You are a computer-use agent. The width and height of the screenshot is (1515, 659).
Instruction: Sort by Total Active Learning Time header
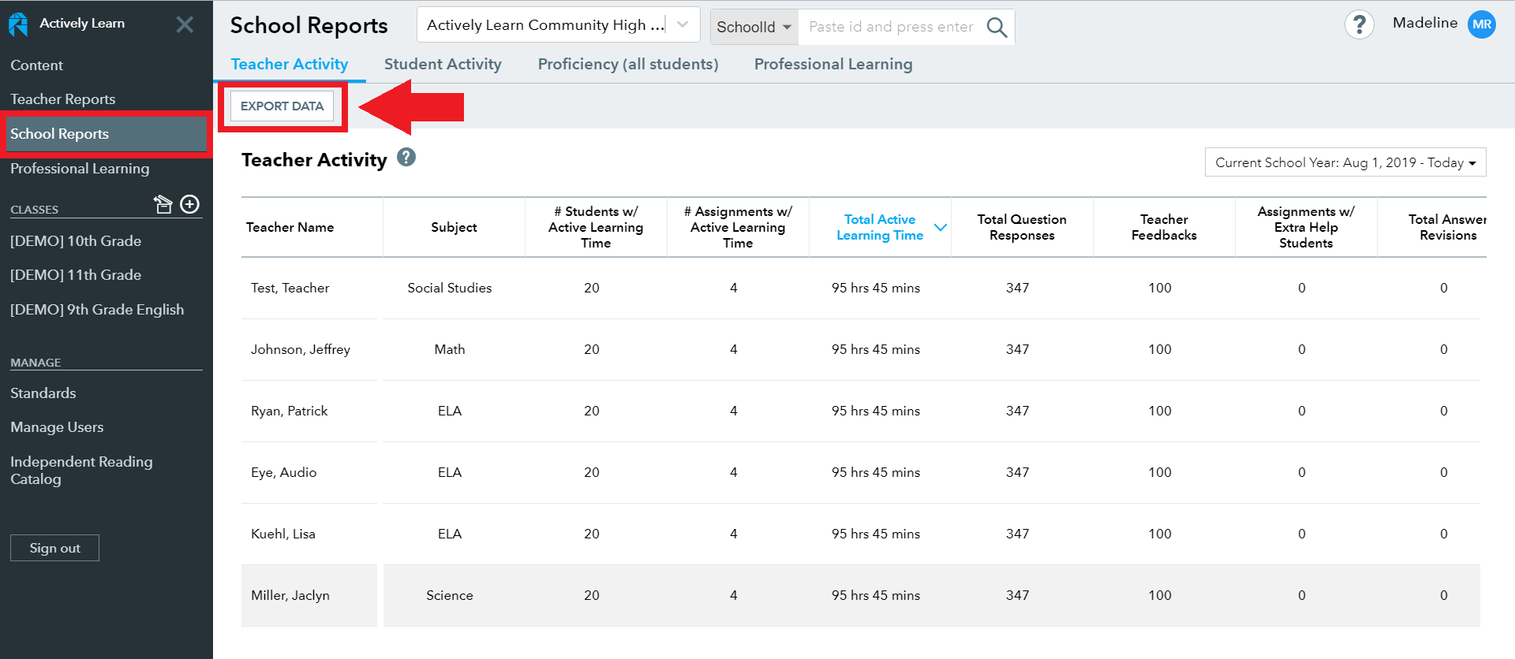point(880,227)
